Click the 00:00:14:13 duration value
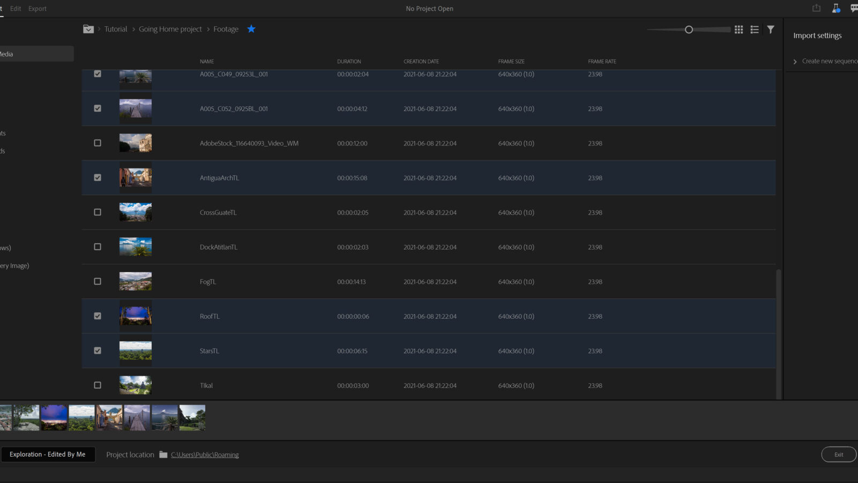The width and height of the screenshot is (858, 483). (351, 282)
